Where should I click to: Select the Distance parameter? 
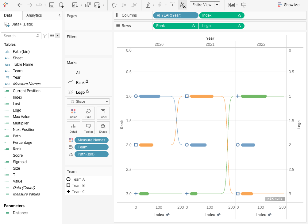[20, 213]
